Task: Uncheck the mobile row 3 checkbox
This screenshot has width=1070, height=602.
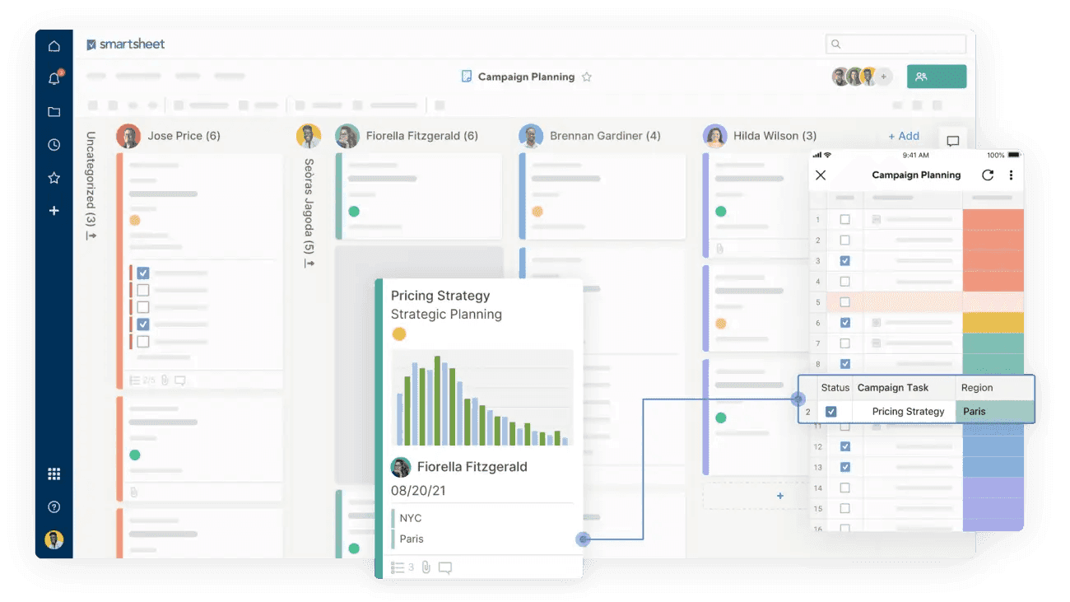Action: [x=844, y=261]
